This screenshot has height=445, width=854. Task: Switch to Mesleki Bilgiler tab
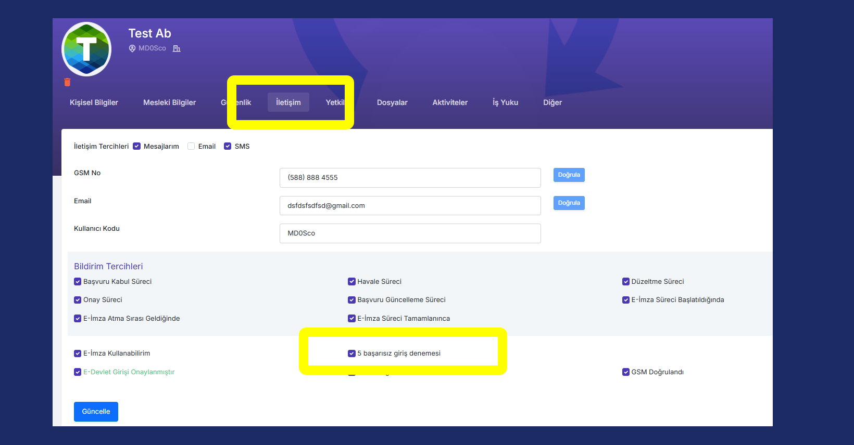point(169,102)
